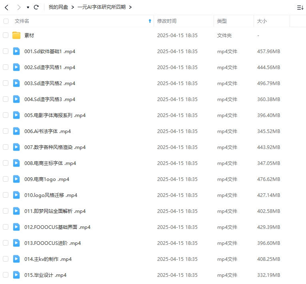Select checkbox beside 012.FOOOCUS基础界面 .mp4

click(6, 227)
